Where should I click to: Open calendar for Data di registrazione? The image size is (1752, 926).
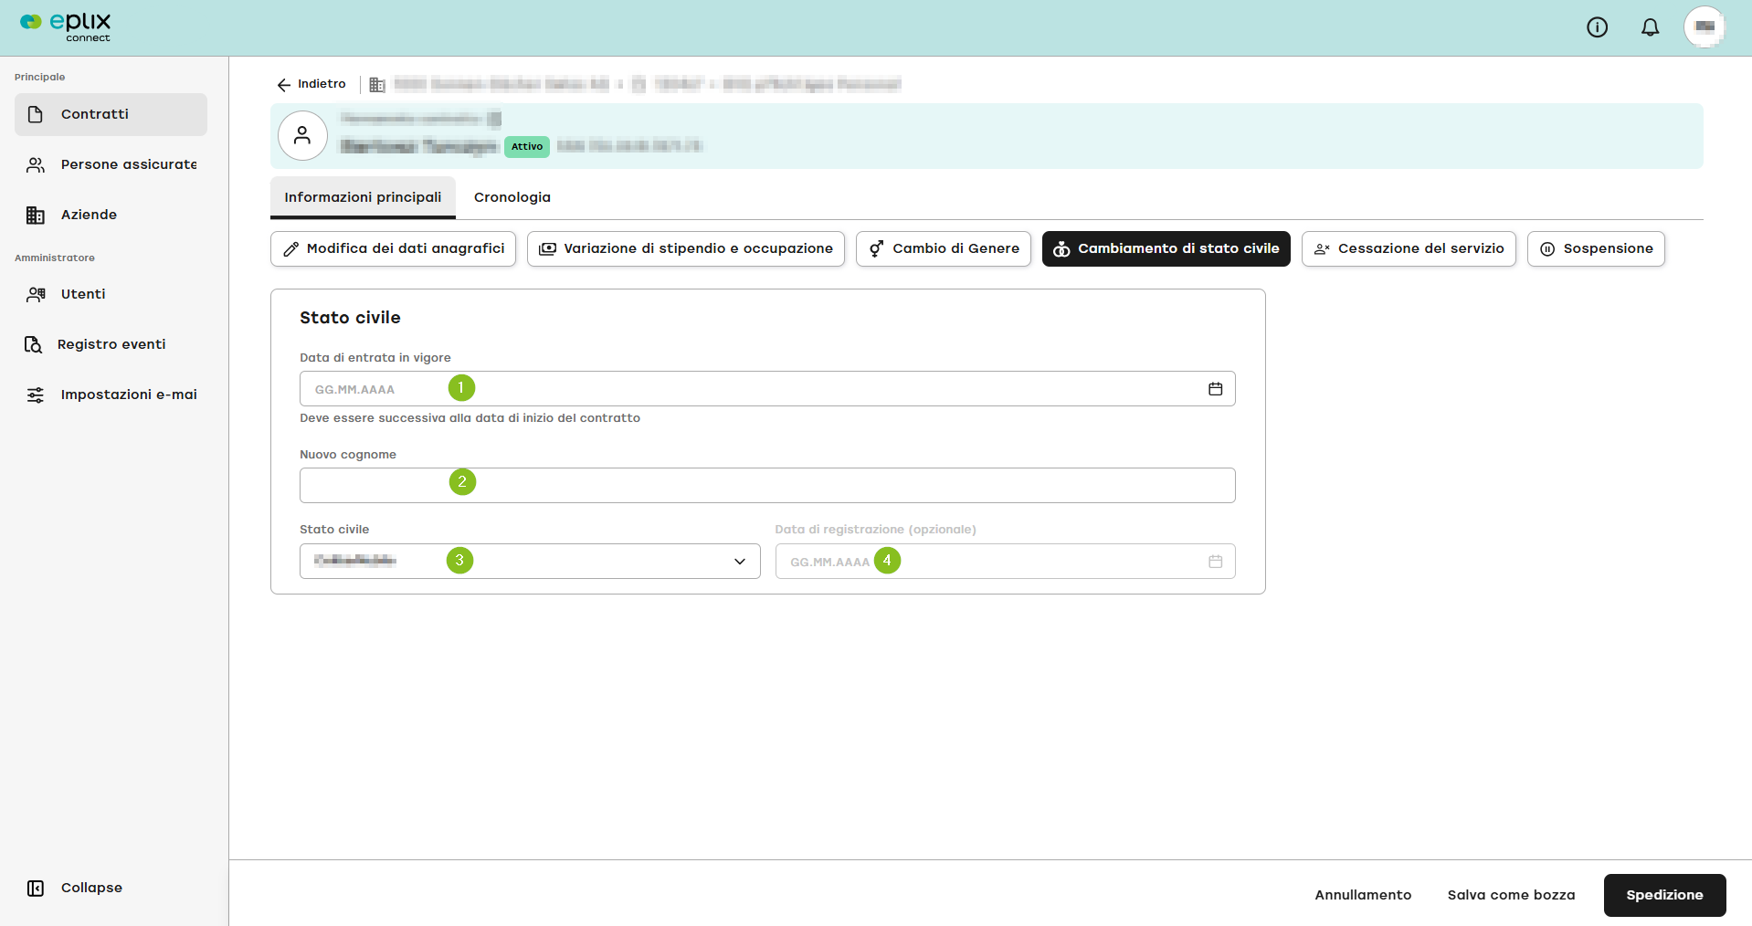coord(1215,562)
